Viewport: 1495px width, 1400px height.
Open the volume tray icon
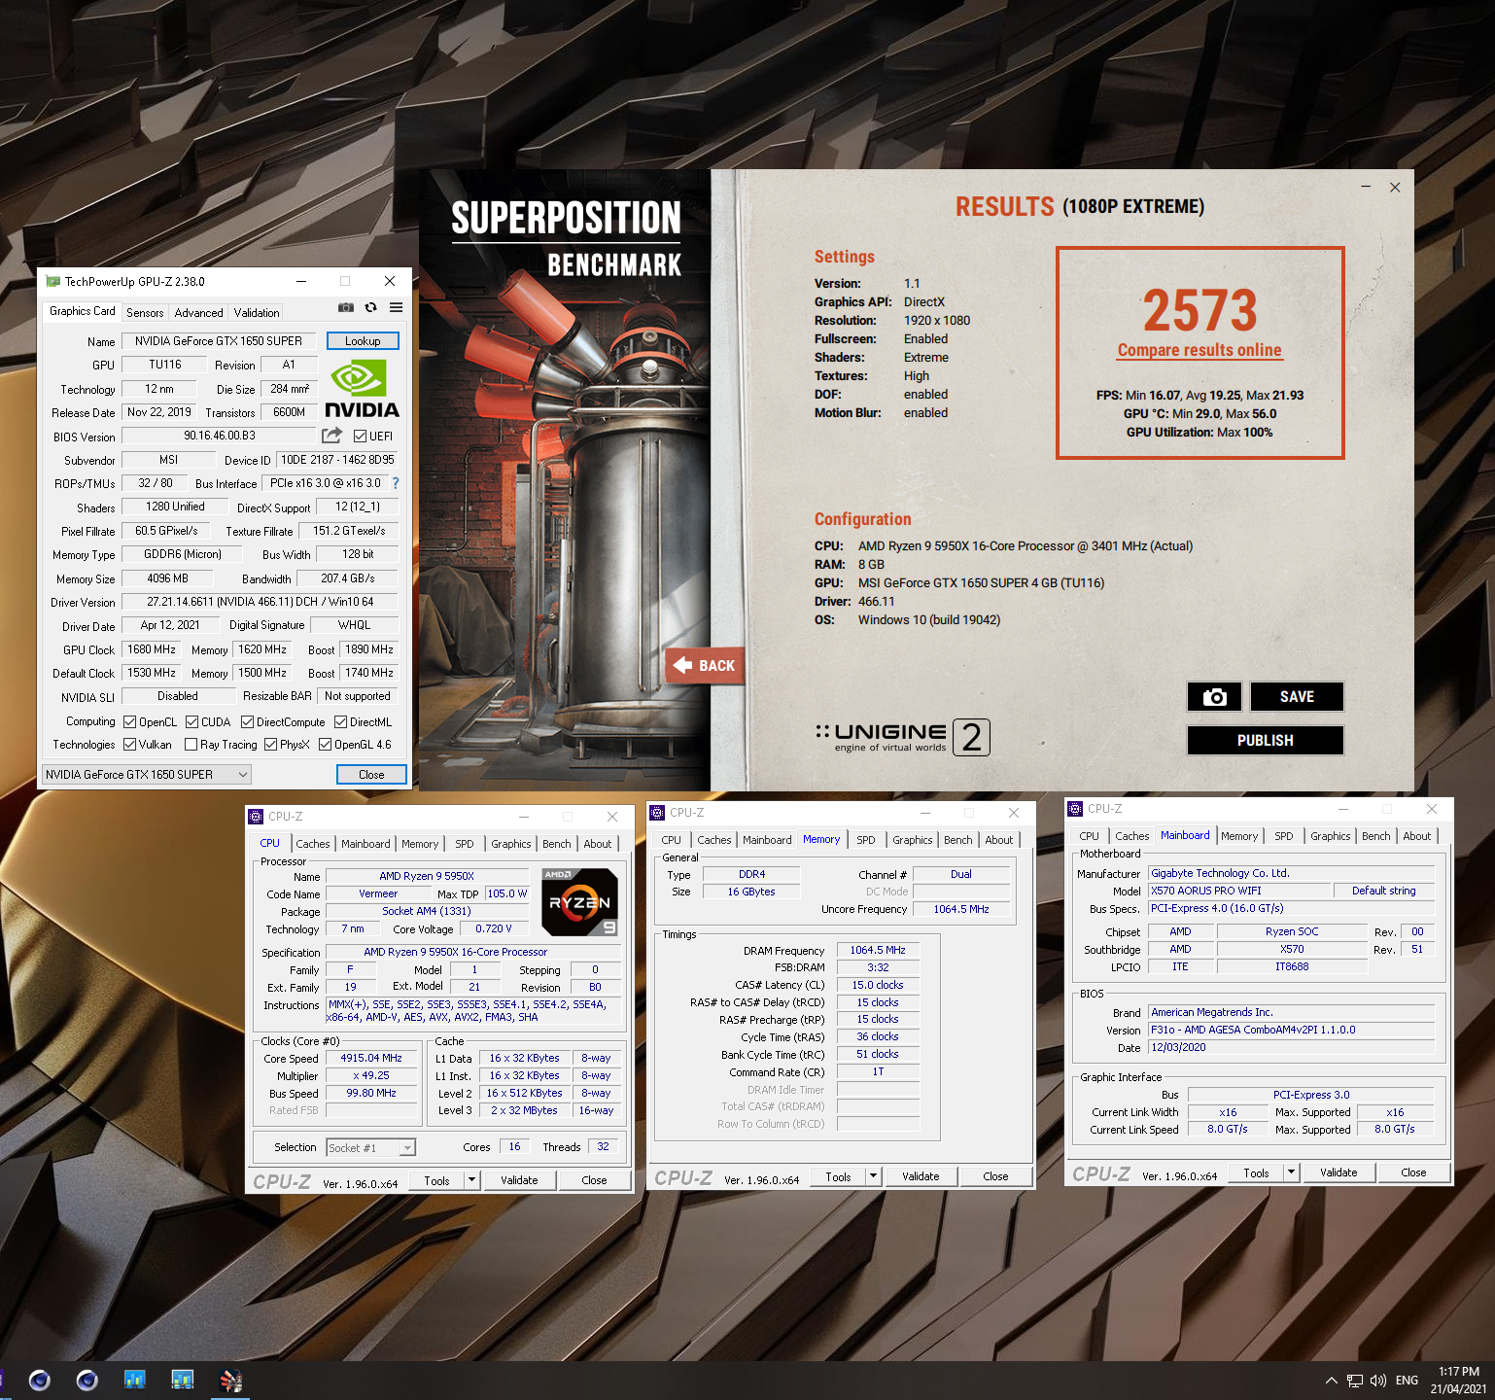pos(1378,1381)
